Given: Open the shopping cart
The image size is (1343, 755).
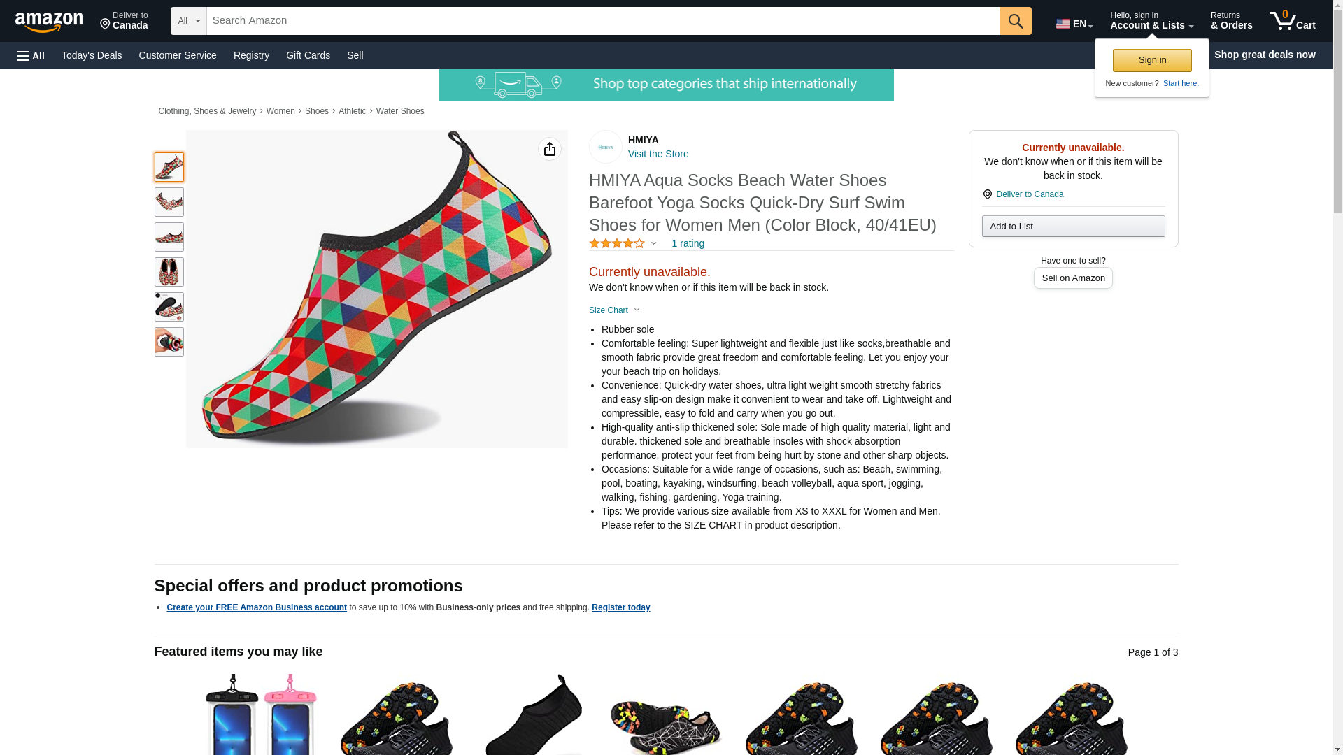Looking at the screenshot, I should [x=1293, y=21].
